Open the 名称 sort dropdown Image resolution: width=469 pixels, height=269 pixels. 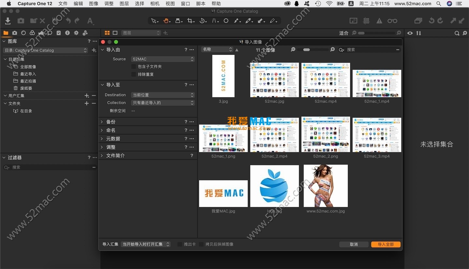[217, 49]
